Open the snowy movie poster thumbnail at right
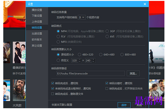The width and height of the screenshot is (168, 110). 157,52
